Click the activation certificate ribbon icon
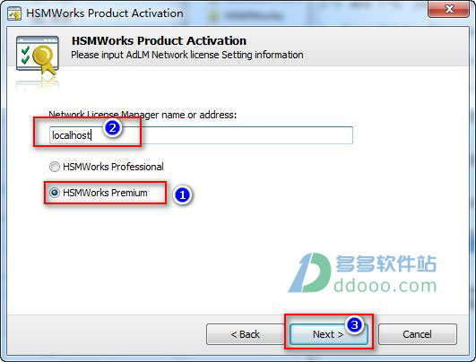This screenshot has height=362, width=476. click(x=38, y=56)
